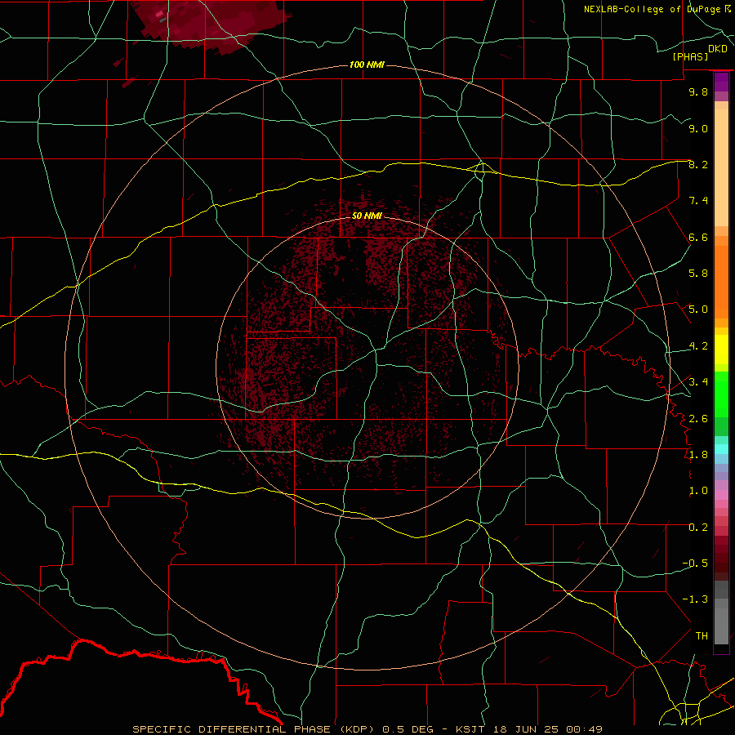Select the 1.8 scale label

point(698,455)
